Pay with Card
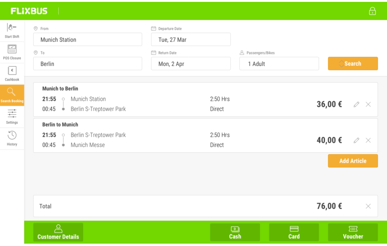The image size is (387, 246). point(294,232)
